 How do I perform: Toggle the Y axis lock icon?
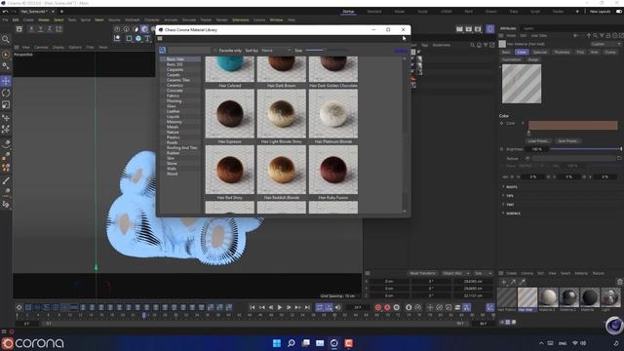pyautogui.click(x=40, y=29)
